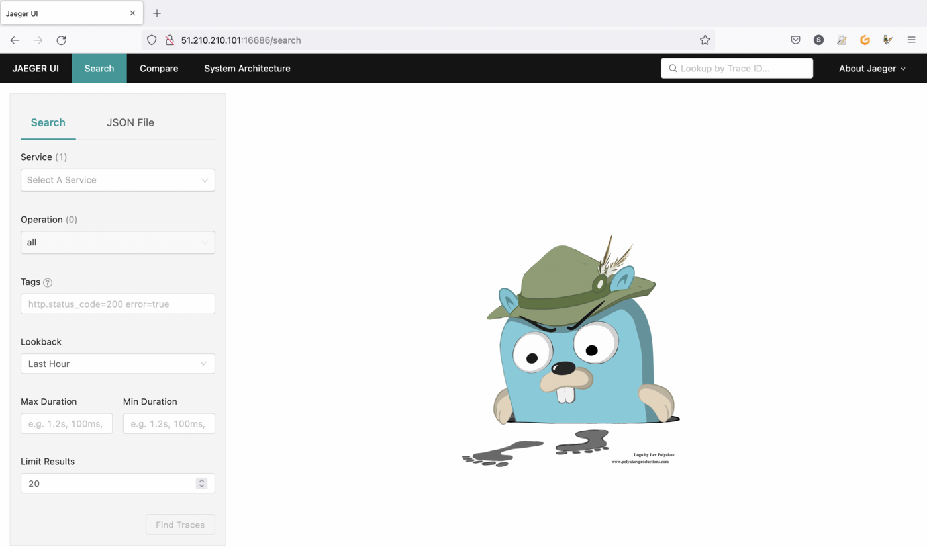
Task: Open System Architecture in navbar
Action: (247, 69)
